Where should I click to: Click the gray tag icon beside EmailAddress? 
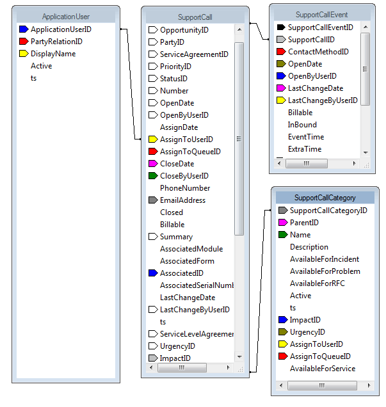pos(152,200)
